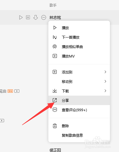Viewport: 119px width, 152px height.
Task: Open the 移动到 menu entry
Action: (79, 81)
